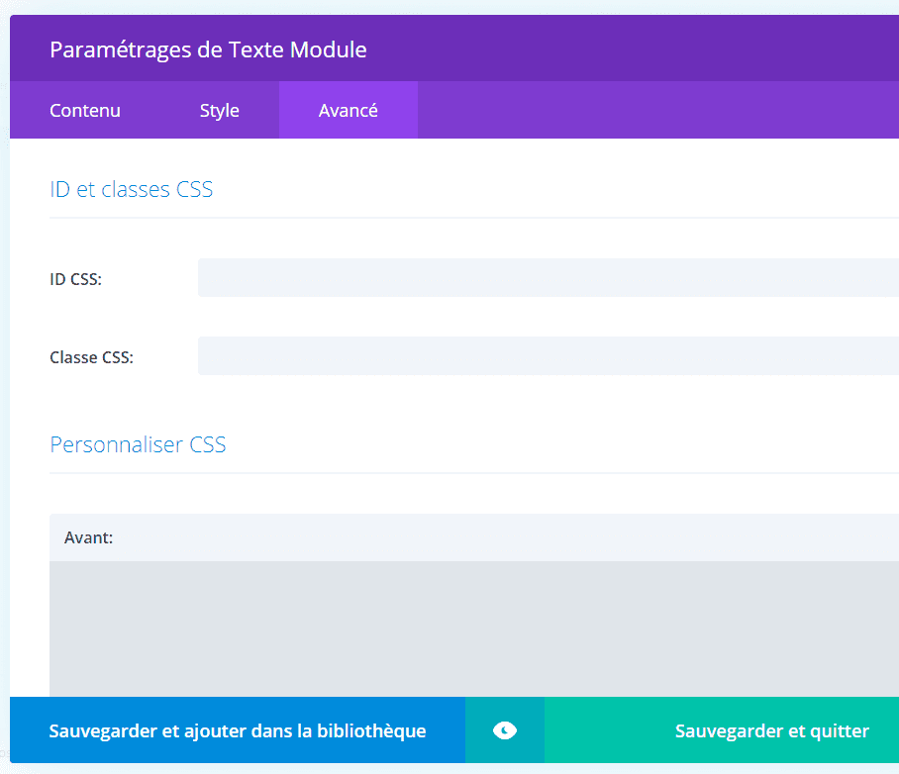Confirm settings with the green save button
The image size is (899, 774).
pyautogui.click(x=771, y=730)
